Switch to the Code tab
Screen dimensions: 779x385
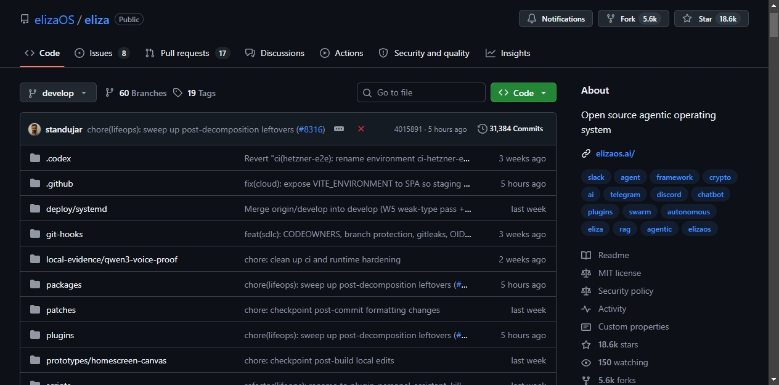[x=42, y=53]
